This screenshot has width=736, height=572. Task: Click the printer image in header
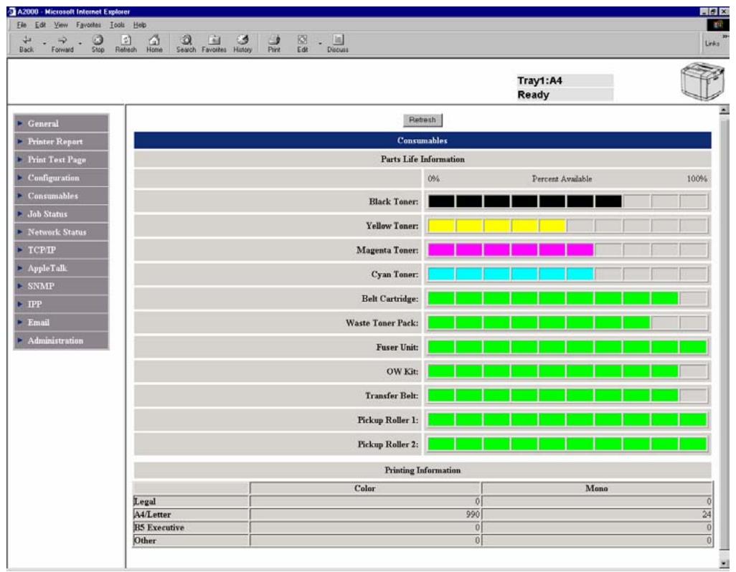(702, 82)
